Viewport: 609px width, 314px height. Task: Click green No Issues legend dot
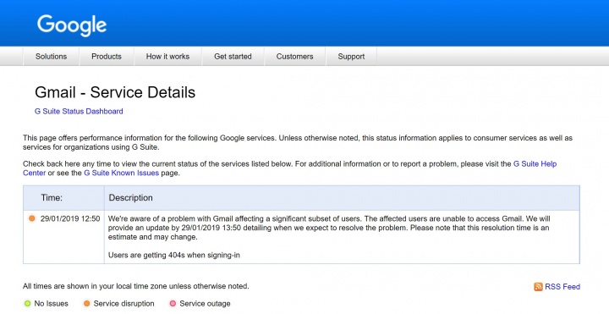27,304
